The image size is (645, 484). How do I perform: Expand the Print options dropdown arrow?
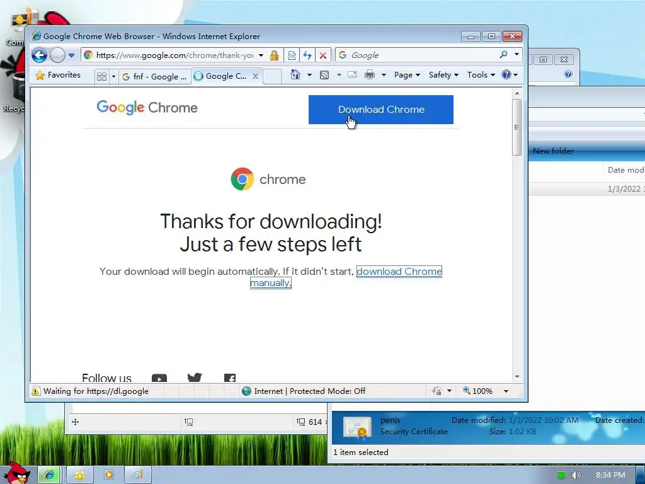point(384,75)
